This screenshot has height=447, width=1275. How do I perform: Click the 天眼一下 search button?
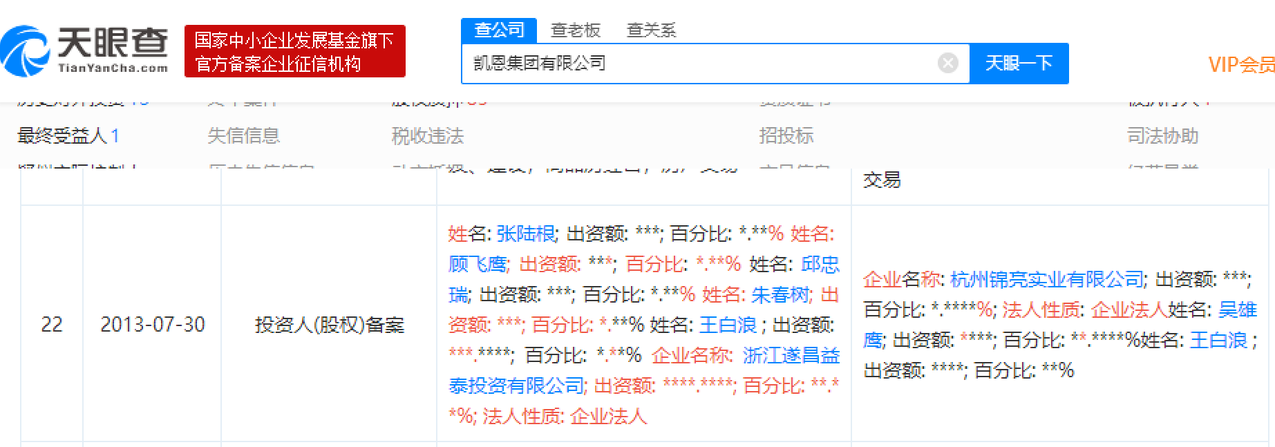click(x=1019, y=64)
